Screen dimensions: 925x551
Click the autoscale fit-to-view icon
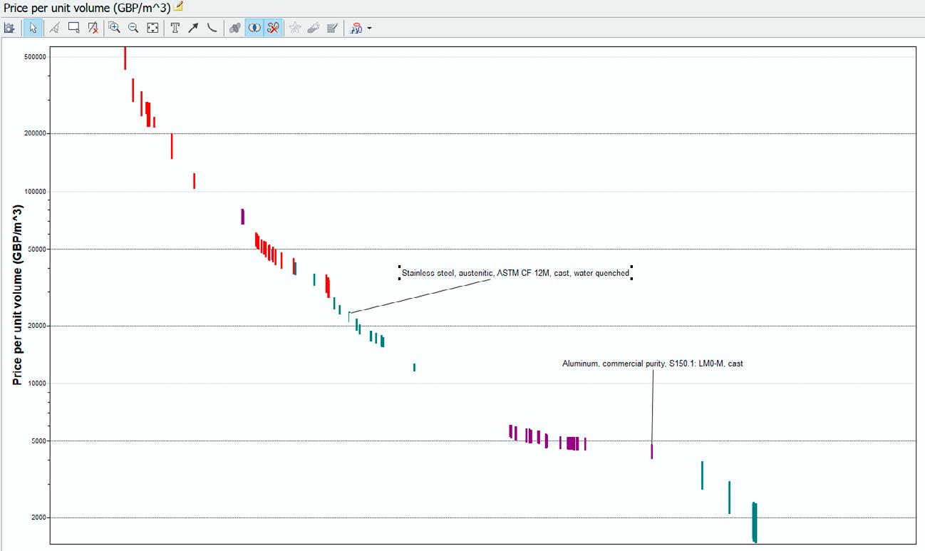point(153,28)
